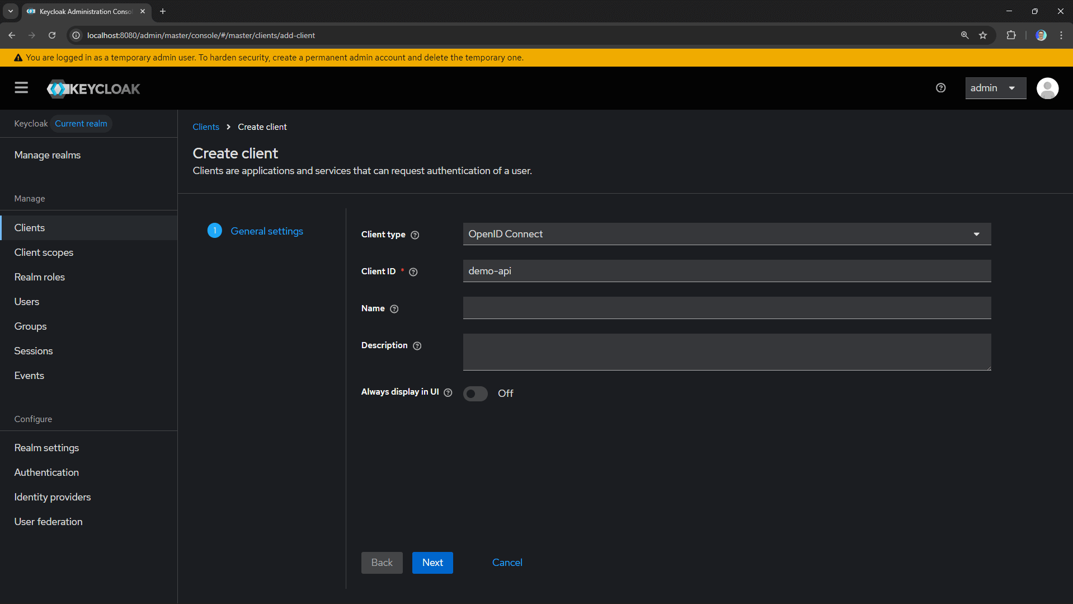This screenshot has height=604, width=1073.
Task: Click inside the Client ID input field
Action: (615, 271)
